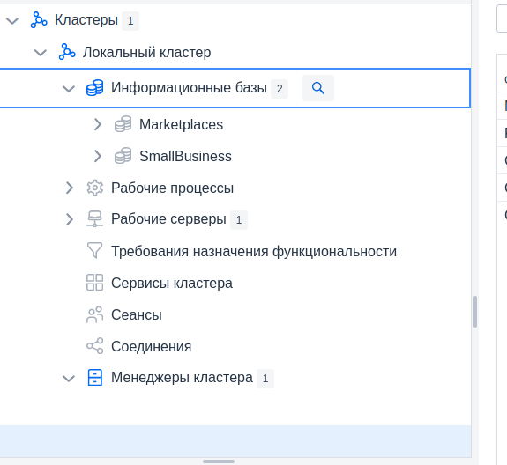Click the Менеджеры кластера cabinet icon

pyautogui.click(x=94, y=378)
